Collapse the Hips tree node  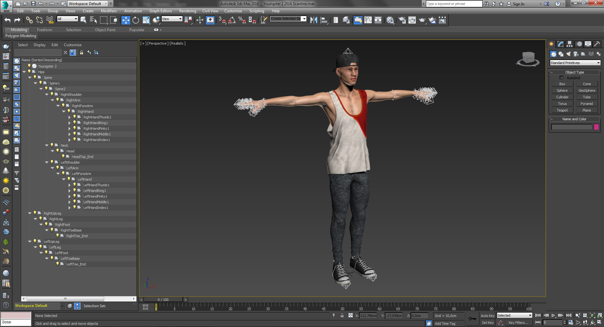24,72
